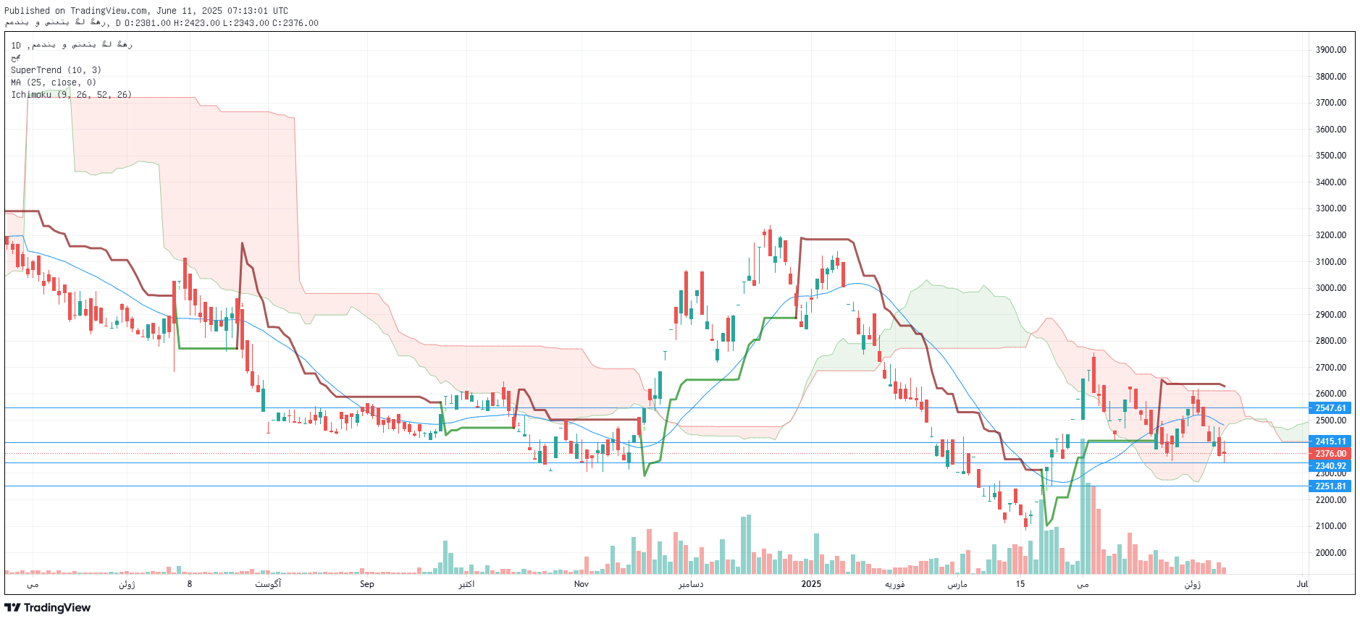Click the آگوست month label on time axis
Screen dimensions: 1360x621
coord(268,584)
